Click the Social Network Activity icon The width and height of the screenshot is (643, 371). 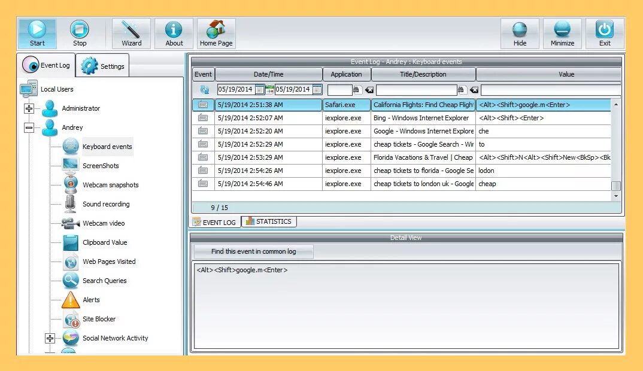[71, 338]
